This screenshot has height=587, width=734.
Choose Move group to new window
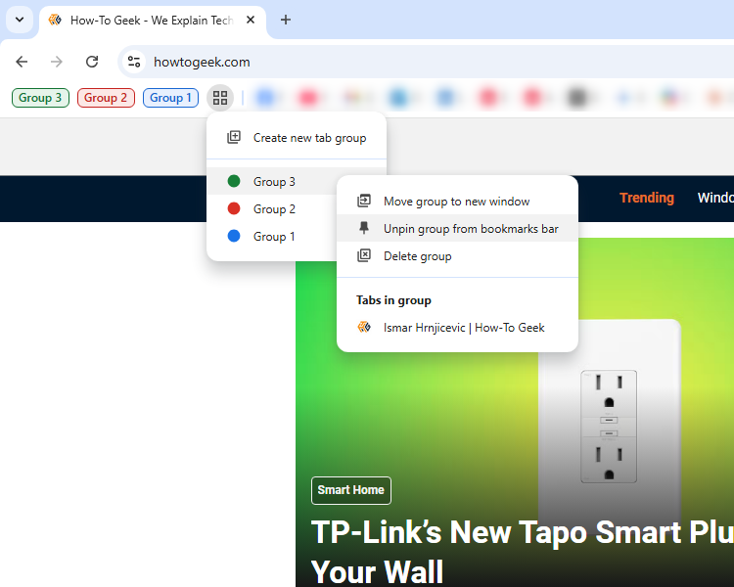tap(457, 202)
